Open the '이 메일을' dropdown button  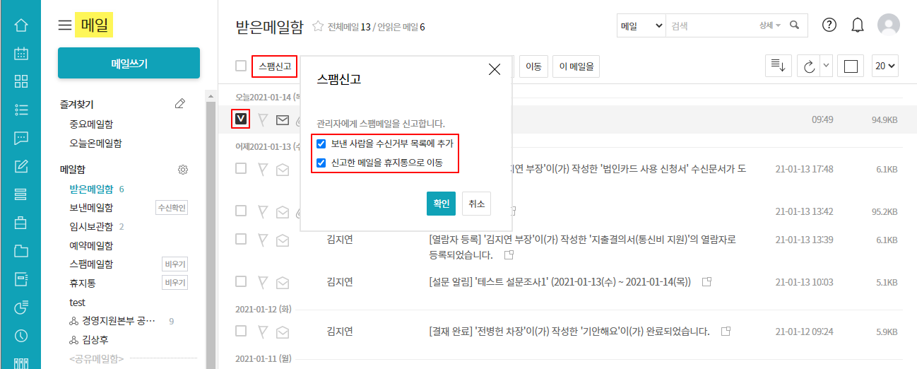pyautogui.click(x=576, y=66)
